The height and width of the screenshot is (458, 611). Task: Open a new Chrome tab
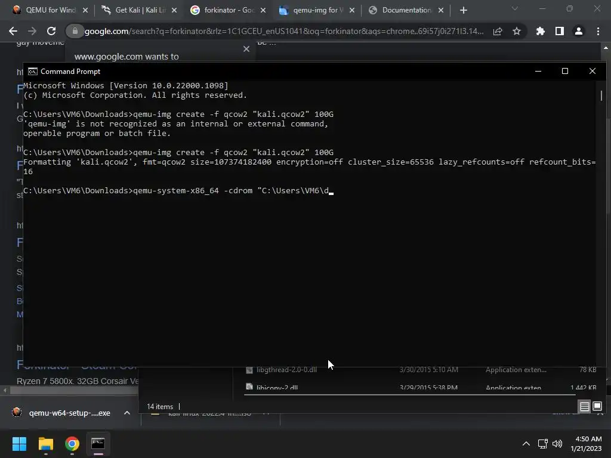coord(463,10)
